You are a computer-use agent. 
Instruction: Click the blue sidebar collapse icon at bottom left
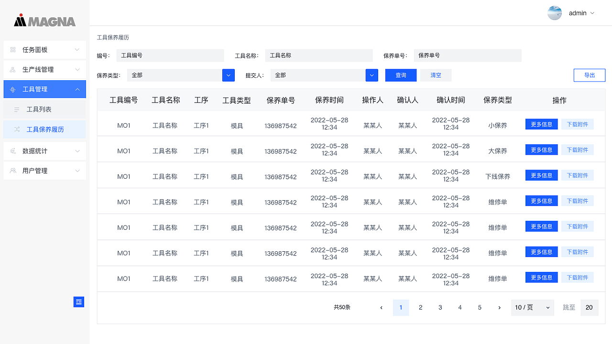78,302
